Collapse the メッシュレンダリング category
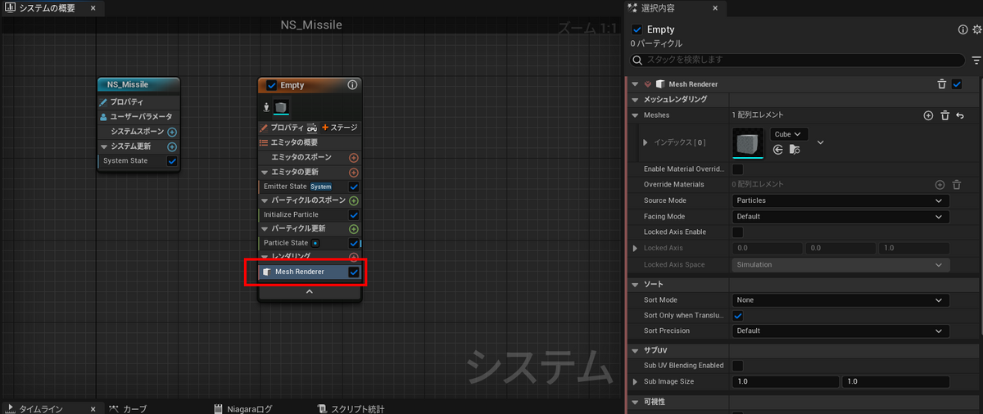The height and width of the screenshot is (414, 983). 635,99
